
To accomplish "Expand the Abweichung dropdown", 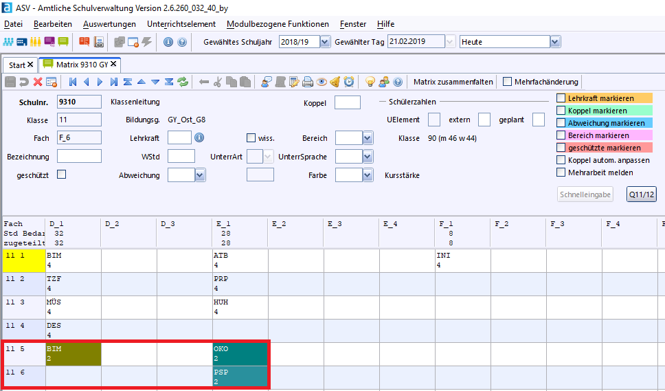I will [200, 175].
